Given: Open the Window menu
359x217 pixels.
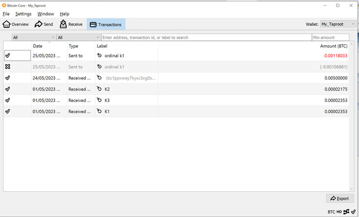Looking at the screenshot, I should pos(45,14).
